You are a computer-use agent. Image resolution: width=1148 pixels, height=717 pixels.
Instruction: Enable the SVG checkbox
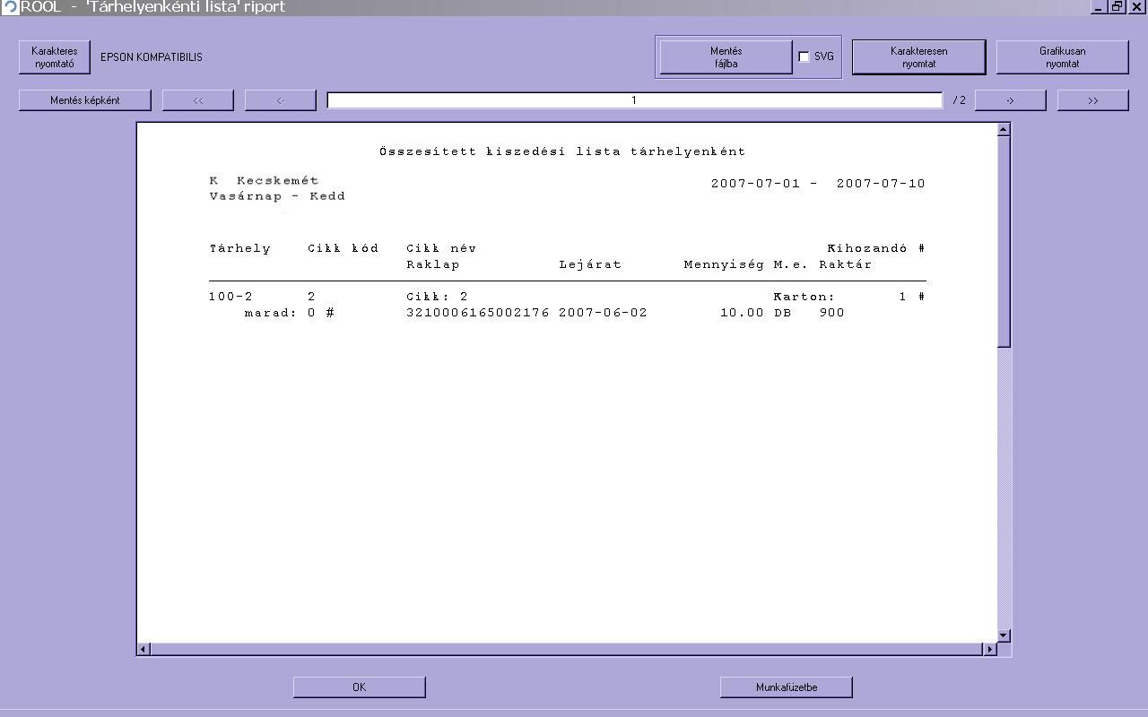coord(804,56)
